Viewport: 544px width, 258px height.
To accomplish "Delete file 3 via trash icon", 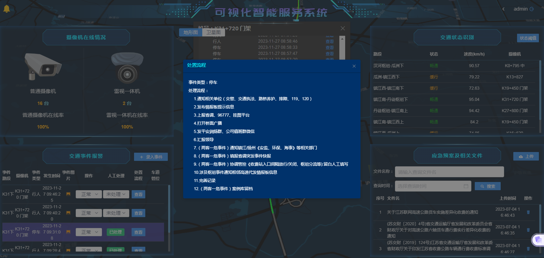I will point(528,249).
